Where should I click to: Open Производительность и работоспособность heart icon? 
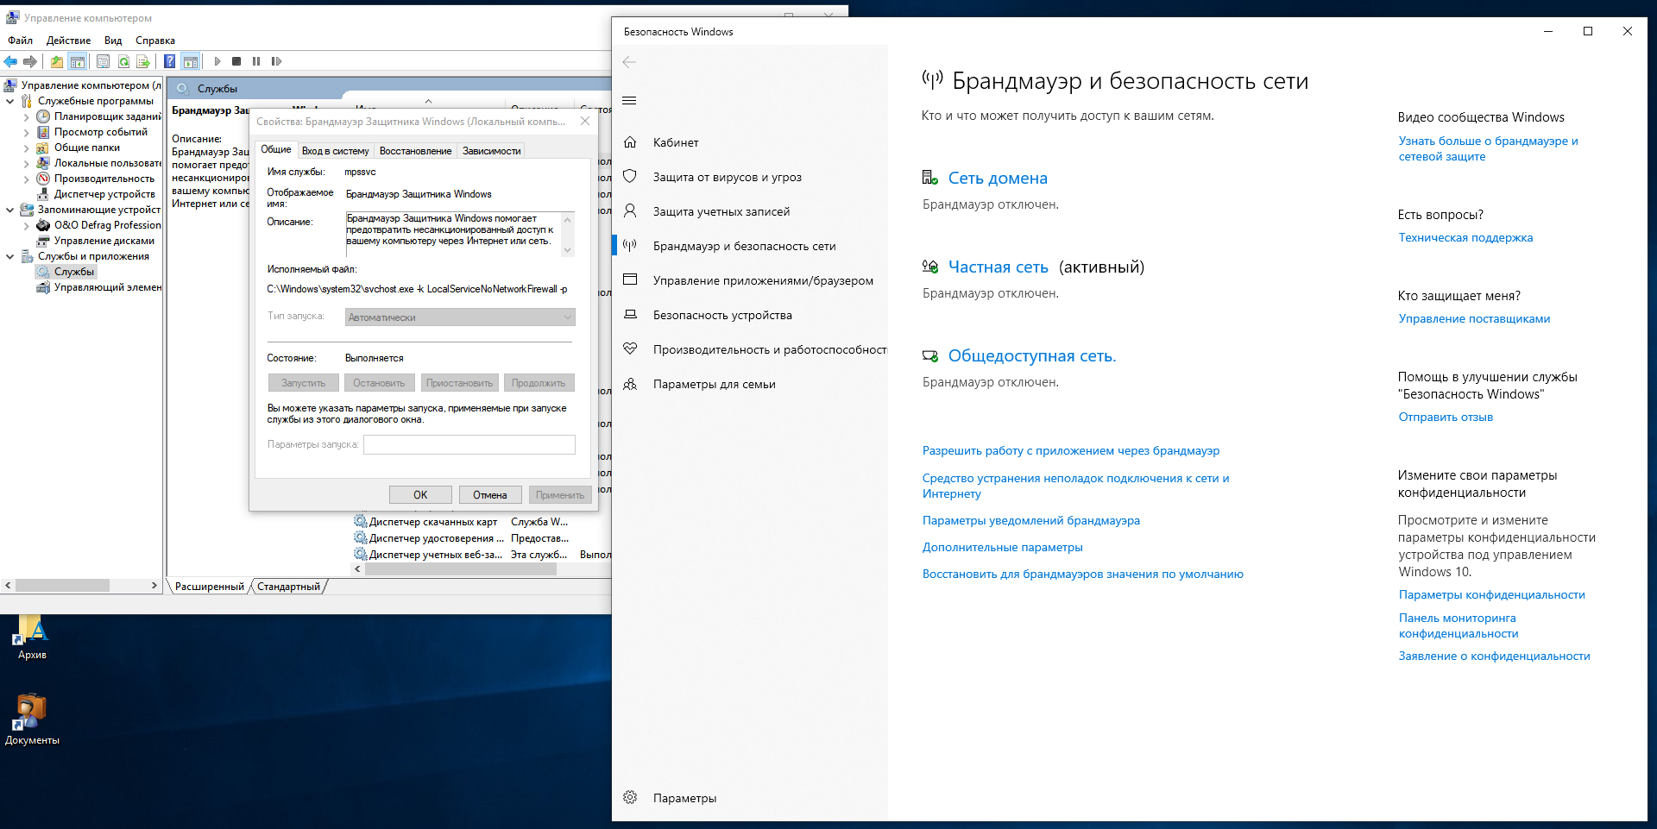630,349
